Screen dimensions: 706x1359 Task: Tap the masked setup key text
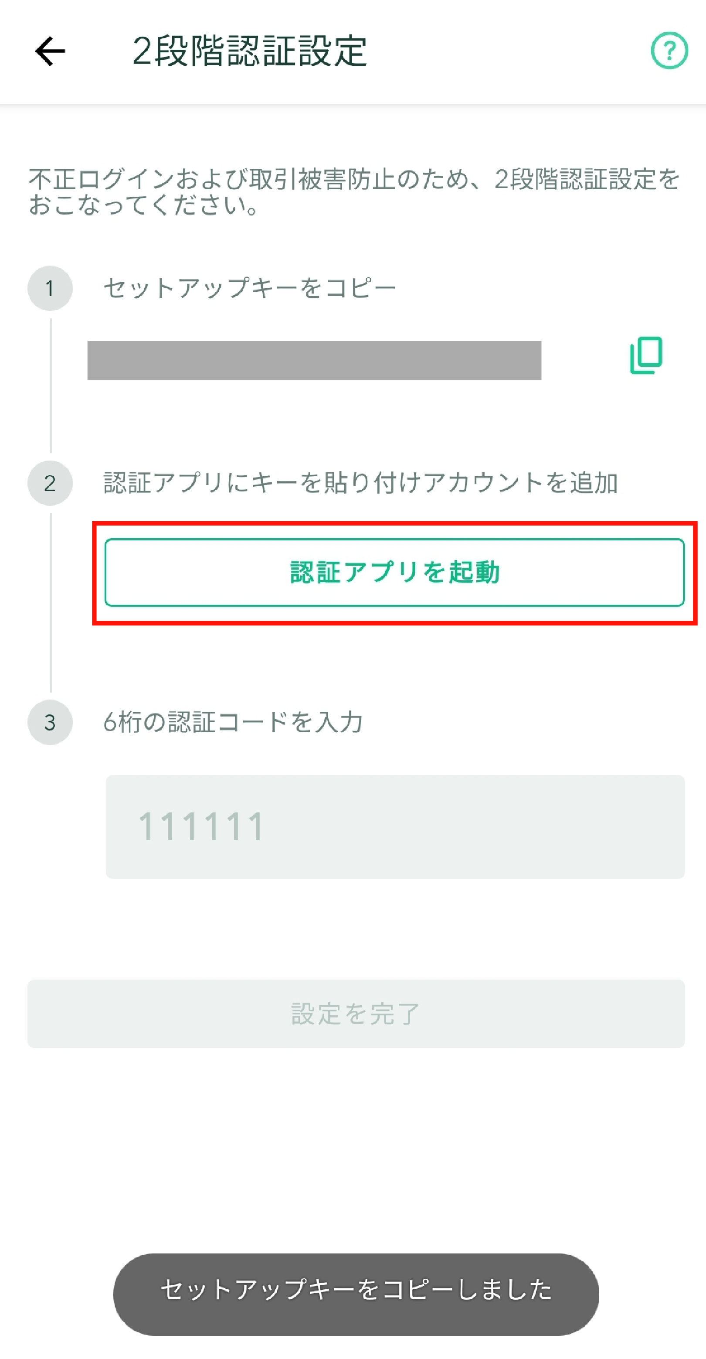[x=314, y=360]
